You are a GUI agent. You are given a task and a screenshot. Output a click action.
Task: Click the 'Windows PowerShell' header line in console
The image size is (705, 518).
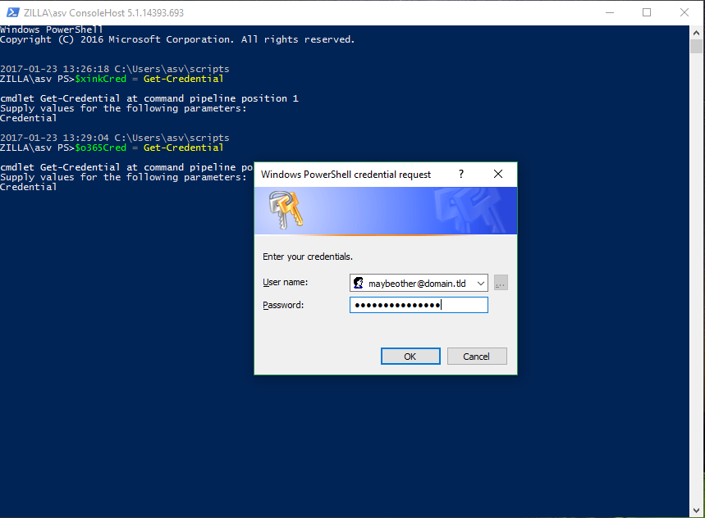[x=52, y=30]
